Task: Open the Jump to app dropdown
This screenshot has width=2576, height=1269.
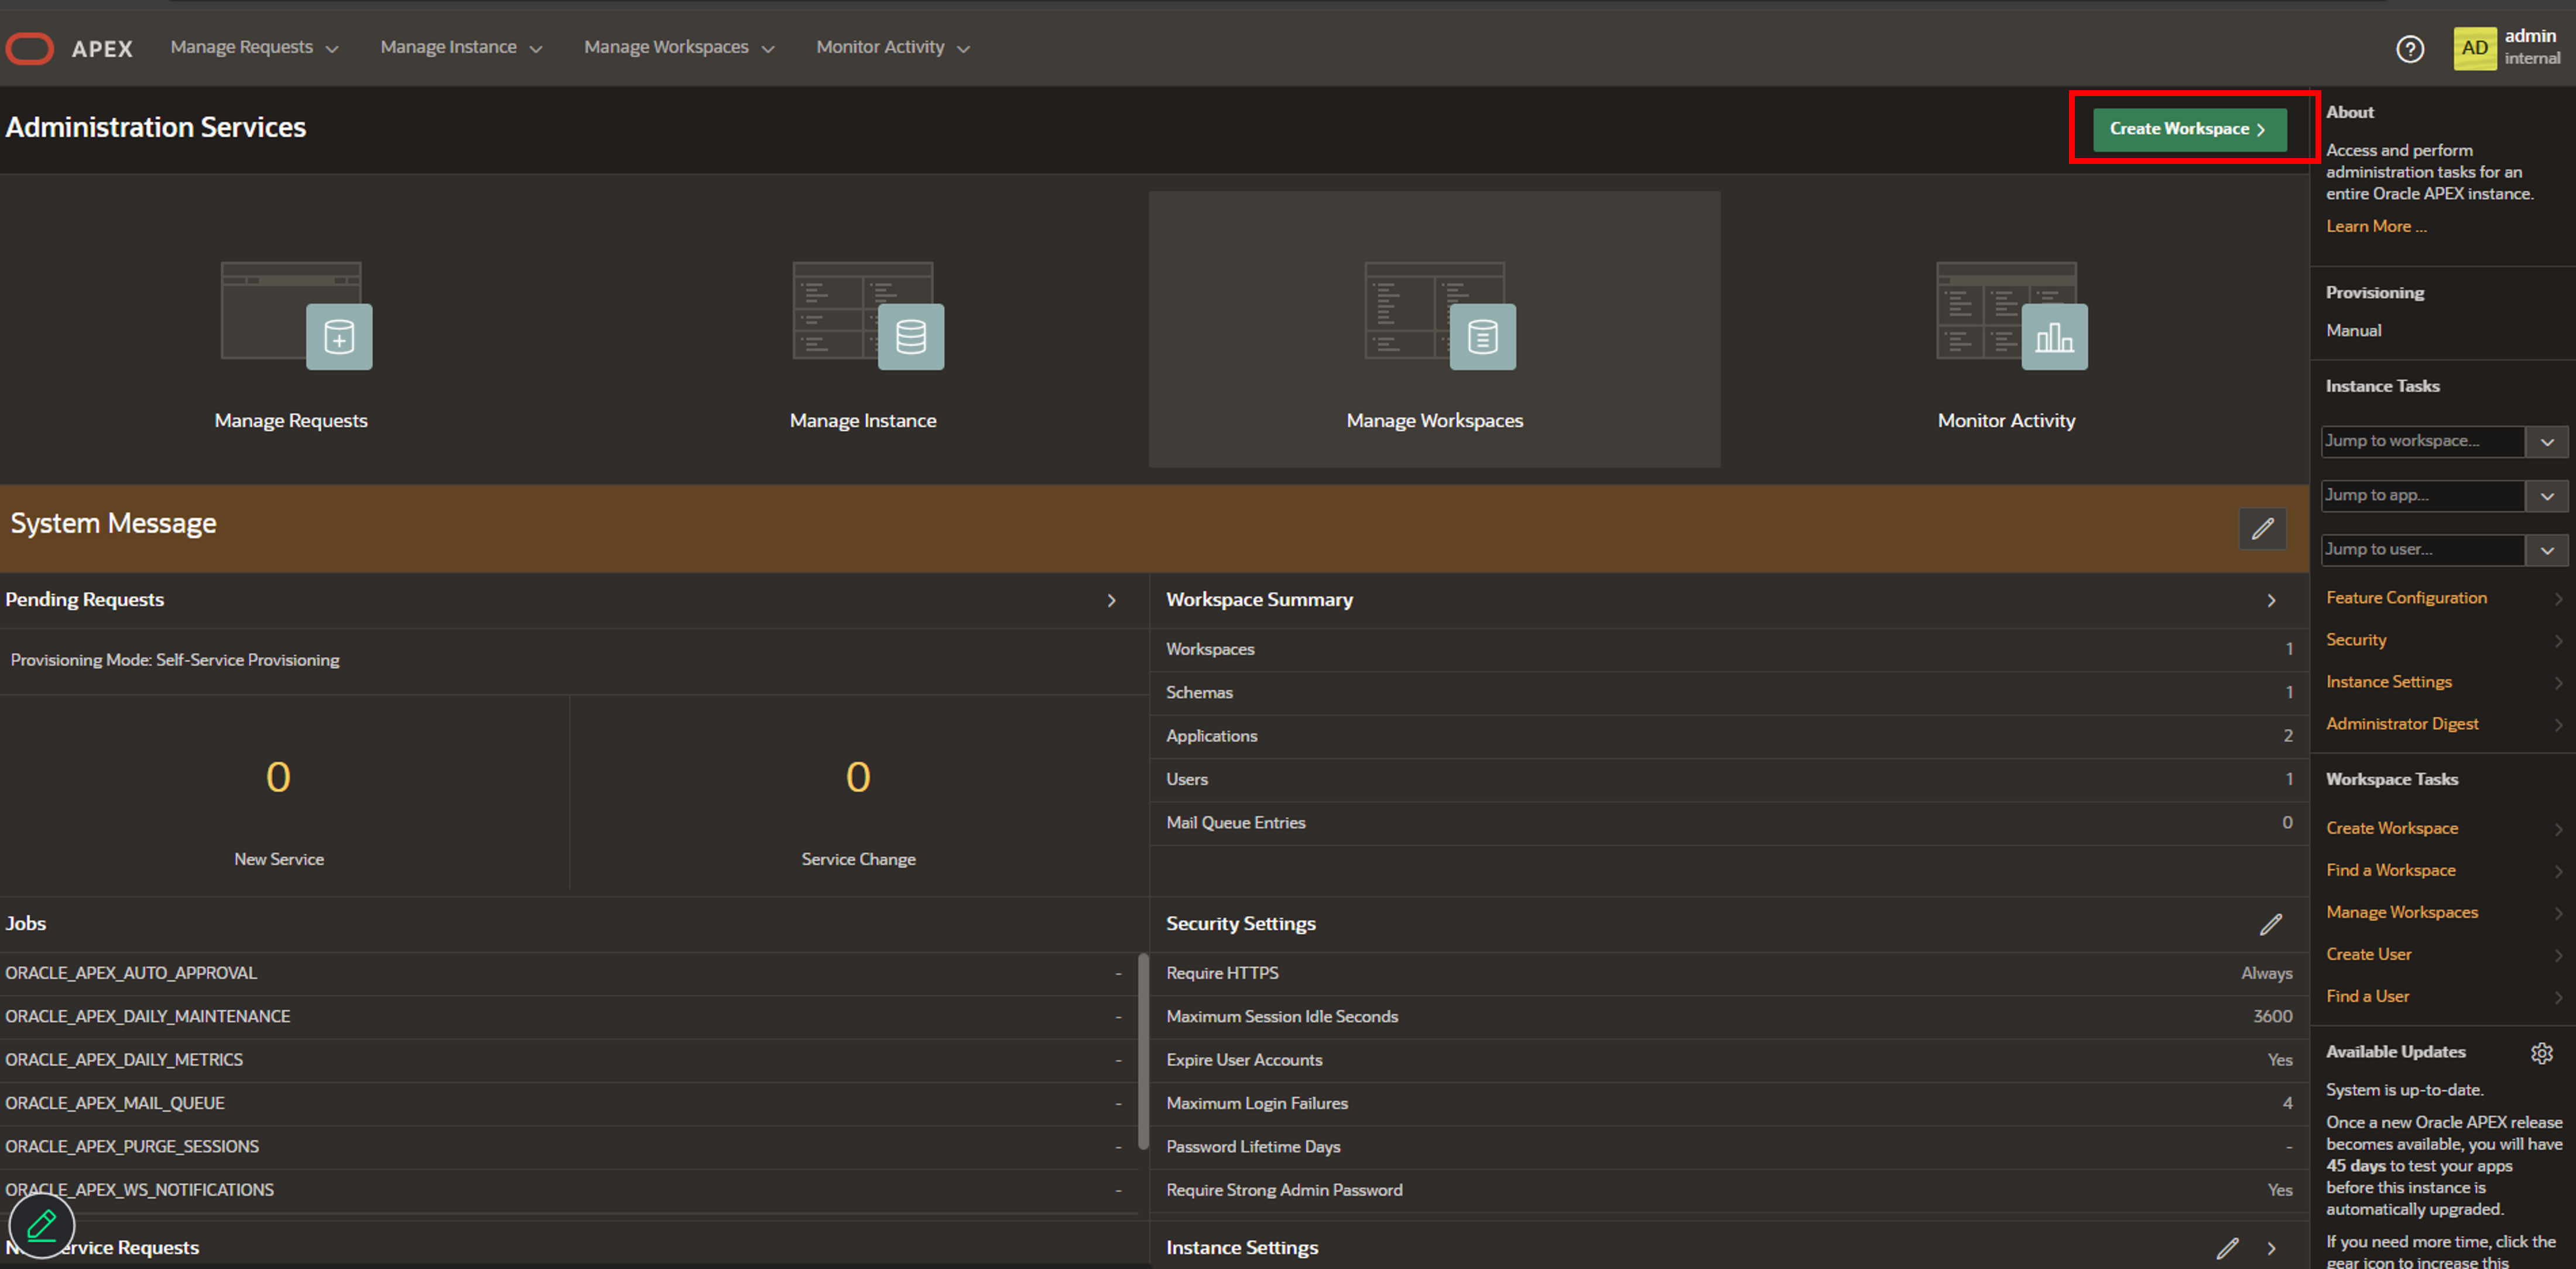Action: coord(2546,496)
